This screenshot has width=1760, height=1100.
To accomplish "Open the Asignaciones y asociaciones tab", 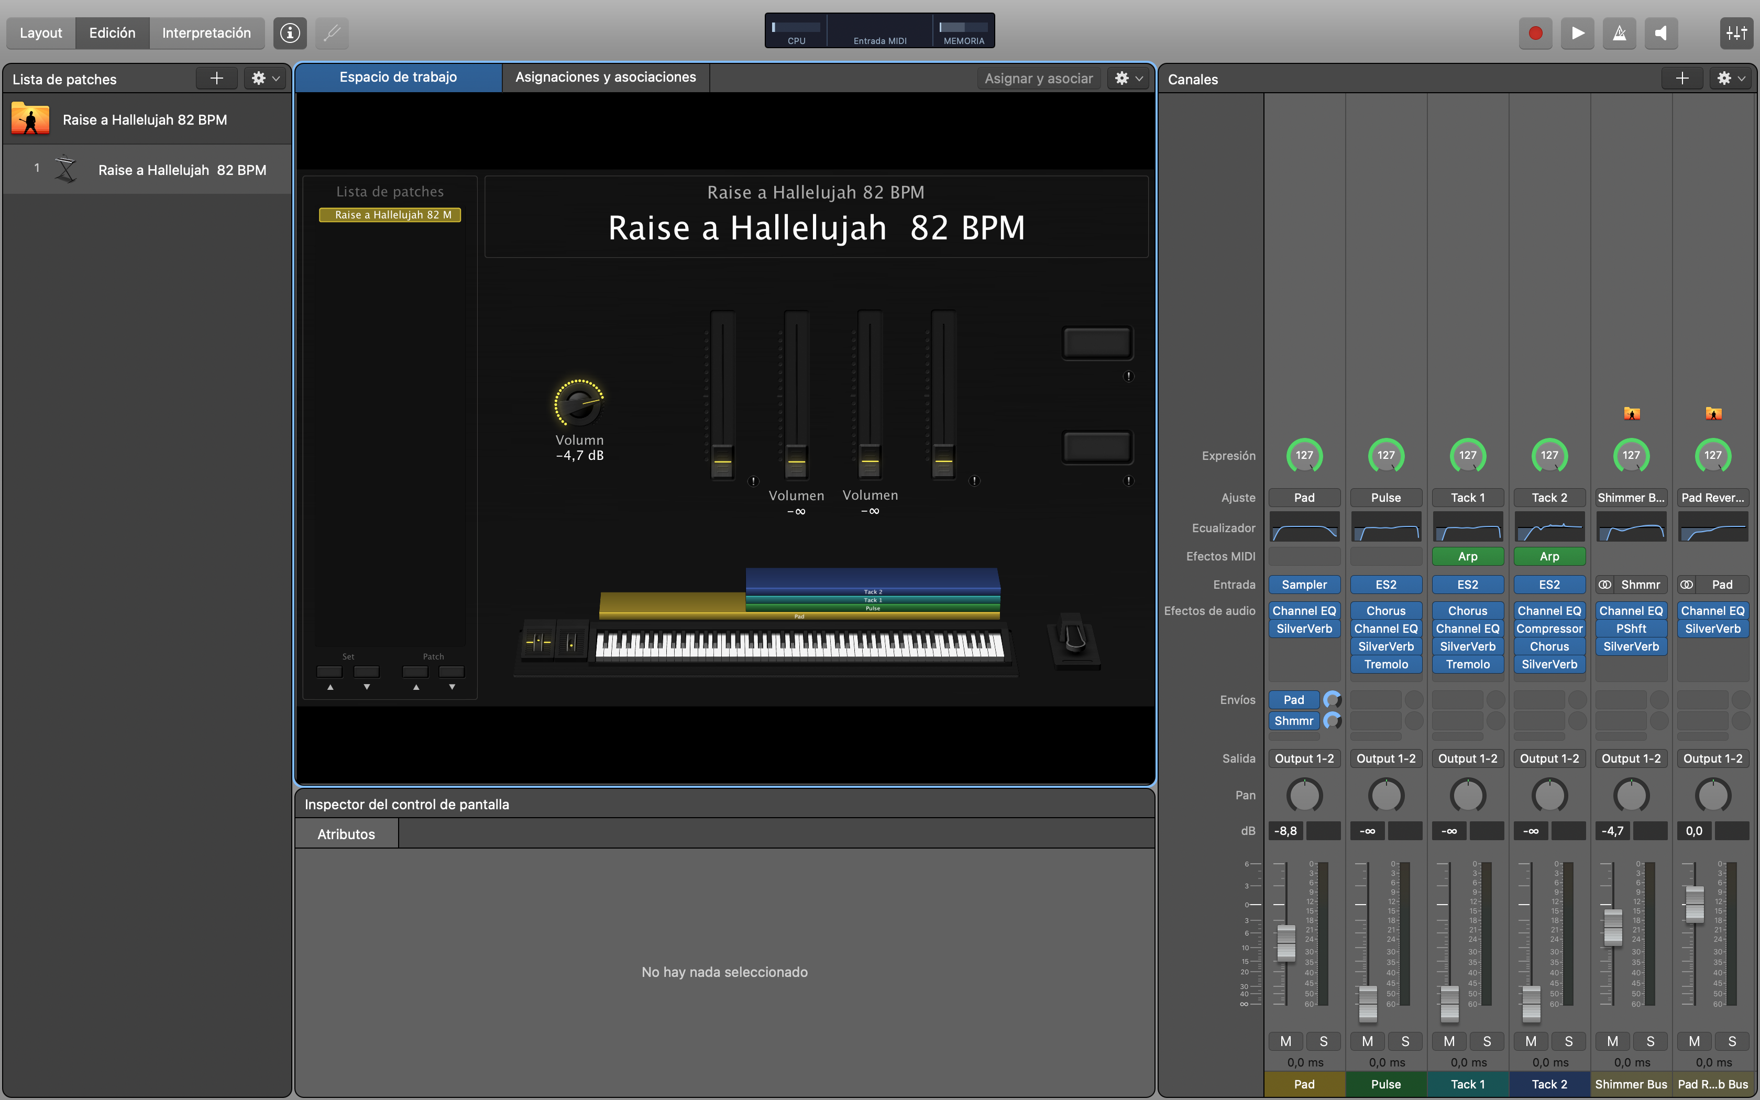I will point(605,76).
